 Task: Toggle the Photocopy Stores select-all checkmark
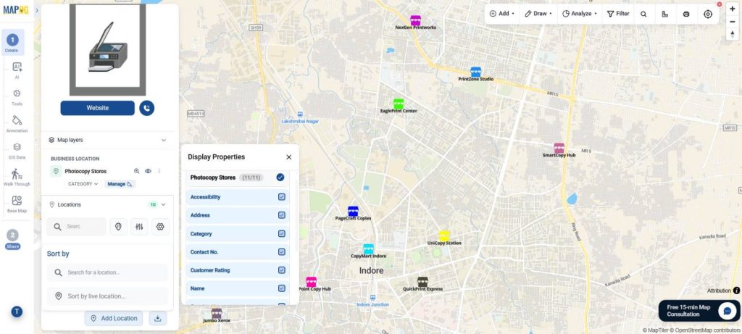tap(280, 178)
